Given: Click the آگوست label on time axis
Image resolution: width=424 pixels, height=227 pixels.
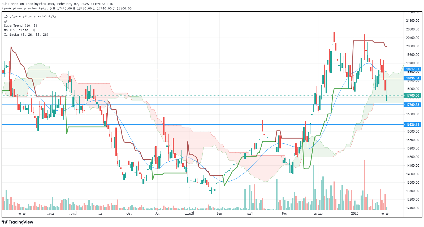Looking at the screenshot, I should click(189, 214).
